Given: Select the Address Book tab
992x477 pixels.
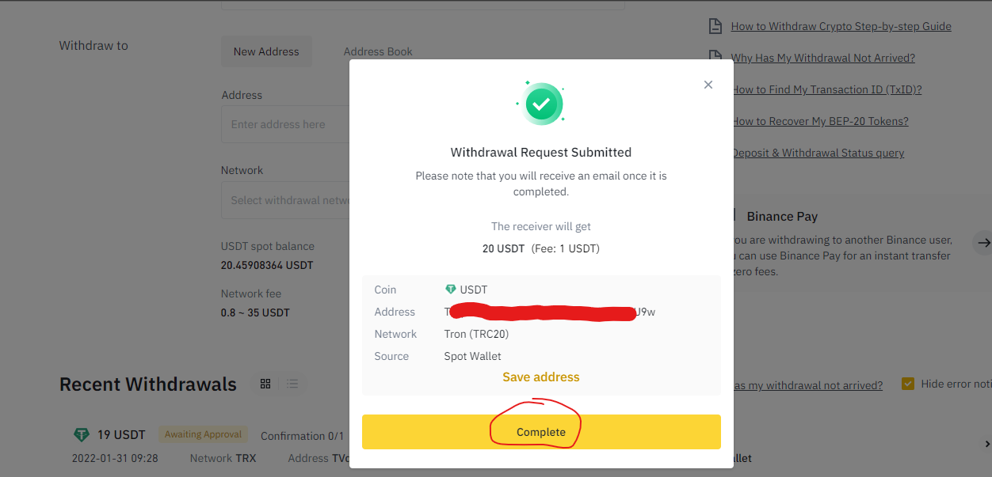Looking at the screenshot, I should (x=378, y=51).
